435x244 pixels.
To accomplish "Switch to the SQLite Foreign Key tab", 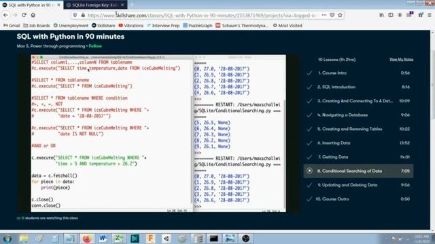I will pyautogui.click(x=95, y=5).
